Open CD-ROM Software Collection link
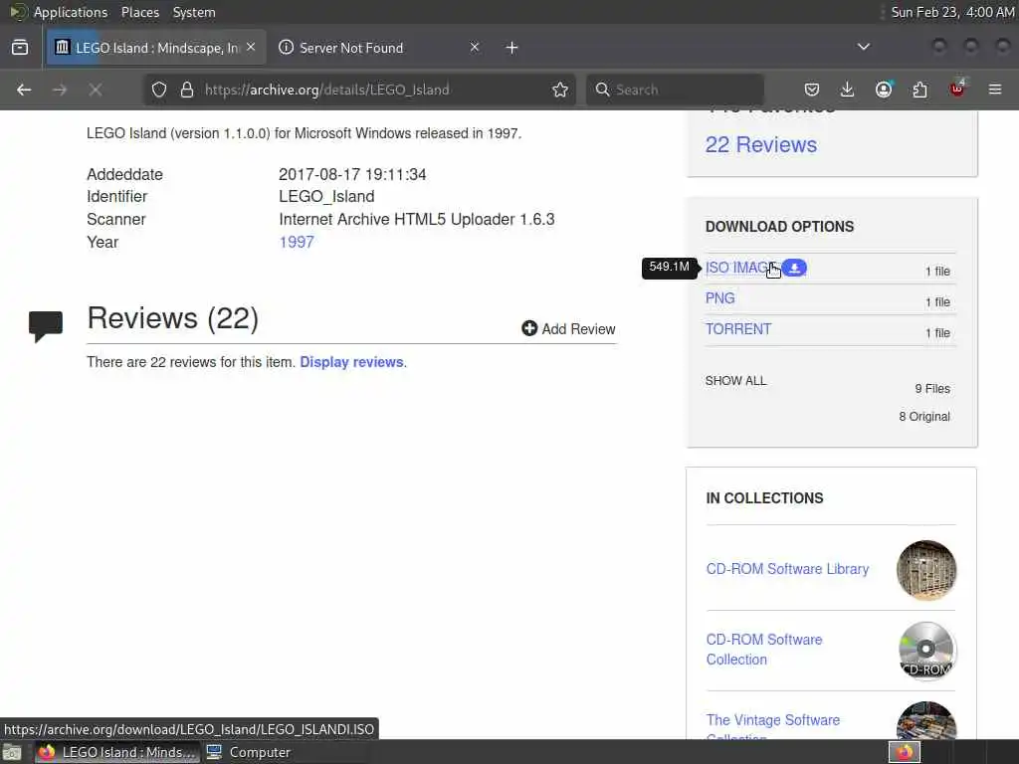Viewport: 1019px width, 764px height. tap(764, 650)
